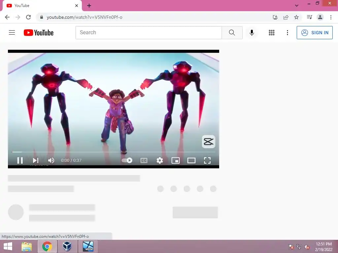The image size is (338, 253).
Task: Click the SIGN IN button
Action: point(315,33)
